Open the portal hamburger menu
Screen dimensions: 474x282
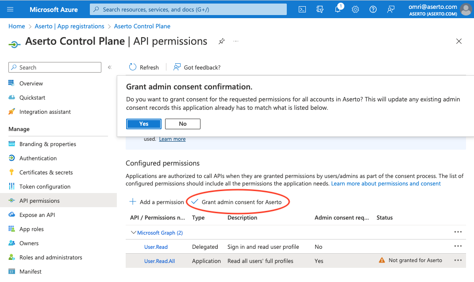pos(11,9)
